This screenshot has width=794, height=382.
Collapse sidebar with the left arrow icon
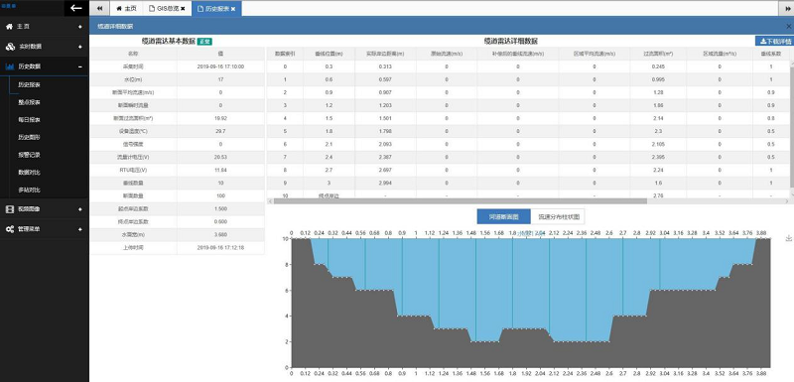[76, 8]
